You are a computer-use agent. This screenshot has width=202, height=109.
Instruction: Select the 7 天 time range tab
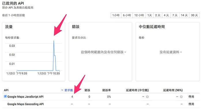175,15
